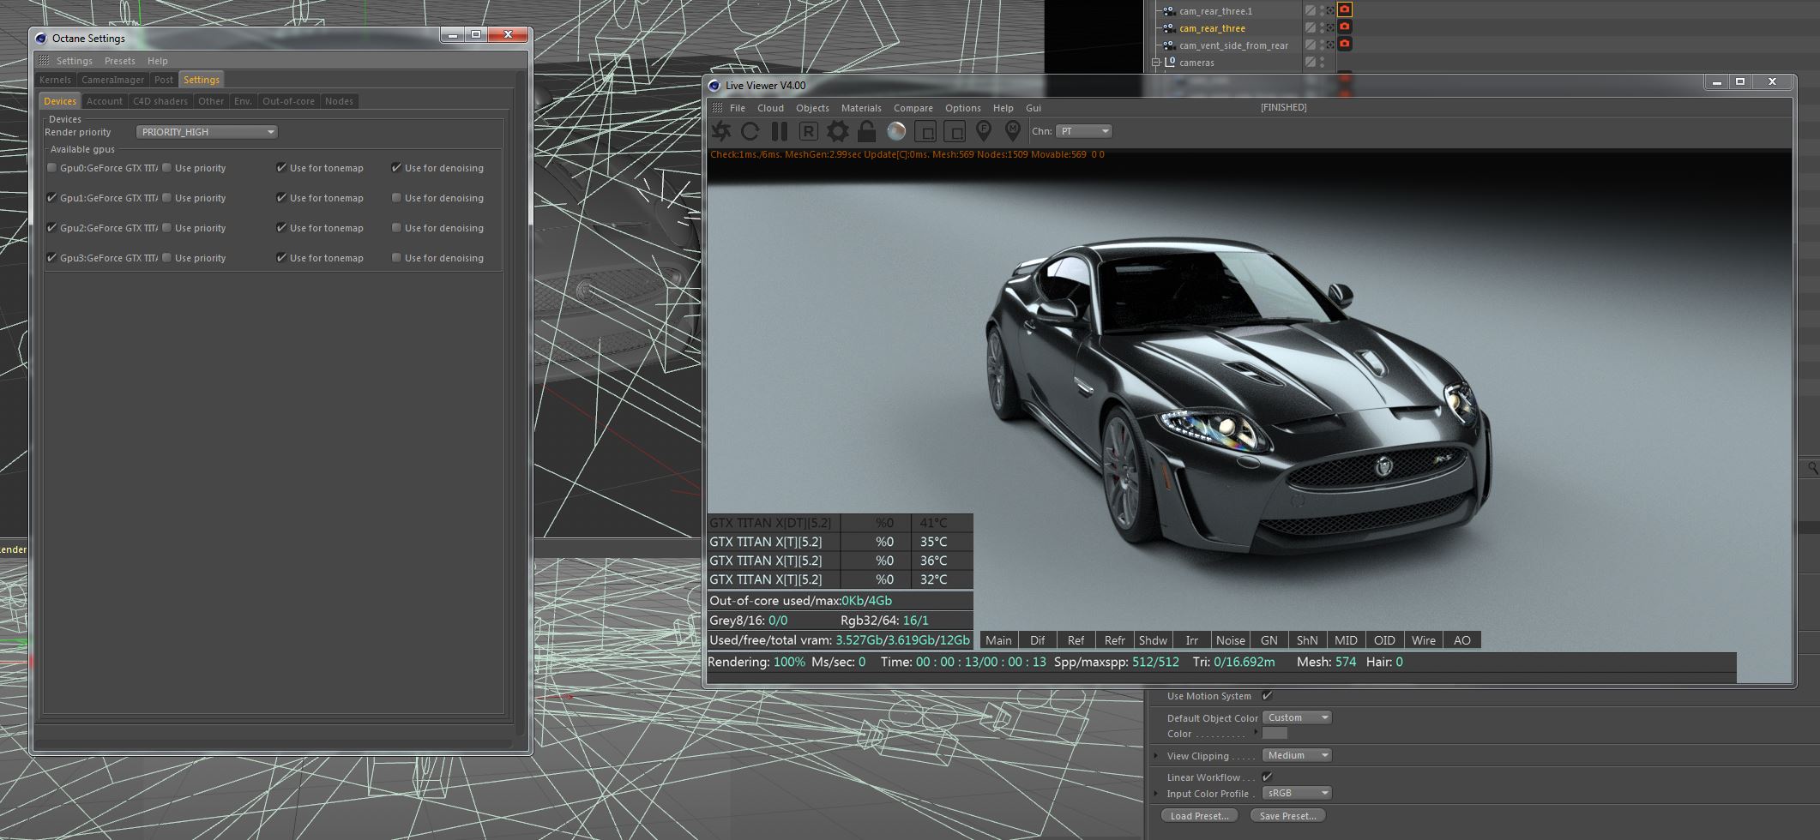Screen dimensions: 1820x840
Task: Click the Octane camera tag on cam_vent_side_from_rear
Action: [x=1345, y=44]
